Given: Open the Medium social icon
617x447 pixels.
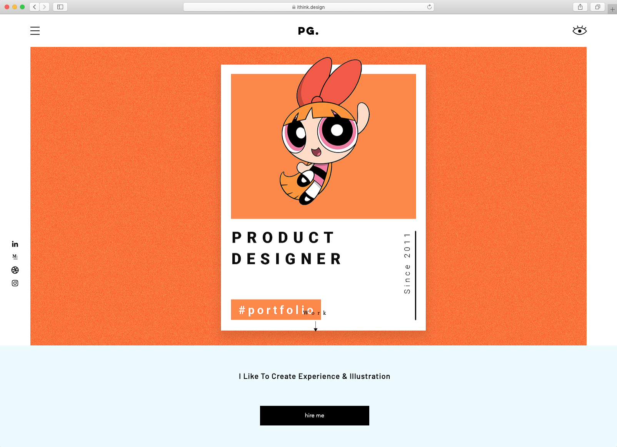Looking at the screenshot, I should [15, 257].
